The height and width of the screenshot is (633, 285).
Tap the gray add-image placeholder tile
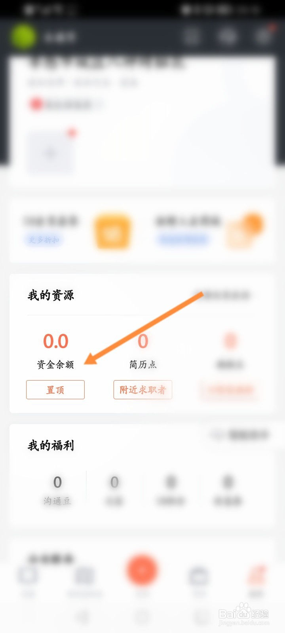(x=50, y=153)
